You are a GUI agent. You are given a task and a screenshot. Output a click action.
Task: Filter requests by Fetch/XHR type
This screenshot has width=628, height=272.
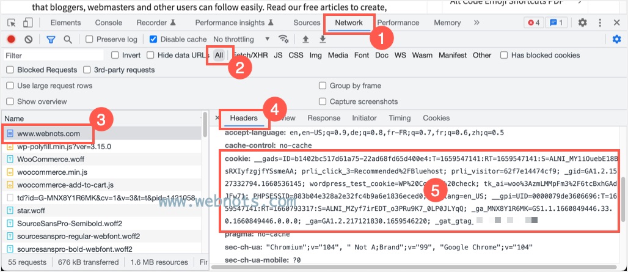pyautogui.click(x=250, y=55)
